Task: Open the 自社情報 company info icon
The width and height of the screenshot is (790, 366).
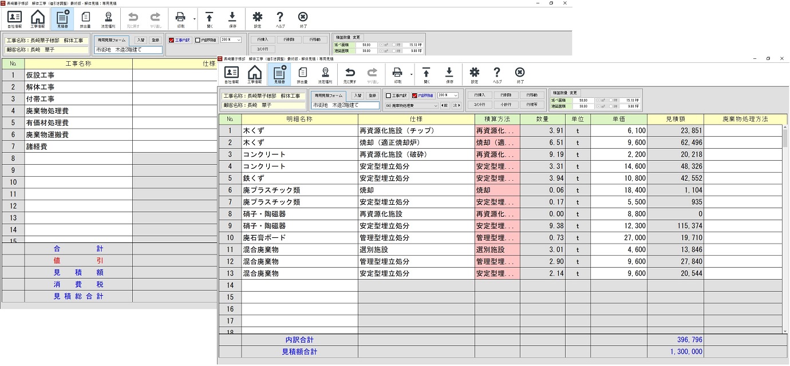Action: 231,73
